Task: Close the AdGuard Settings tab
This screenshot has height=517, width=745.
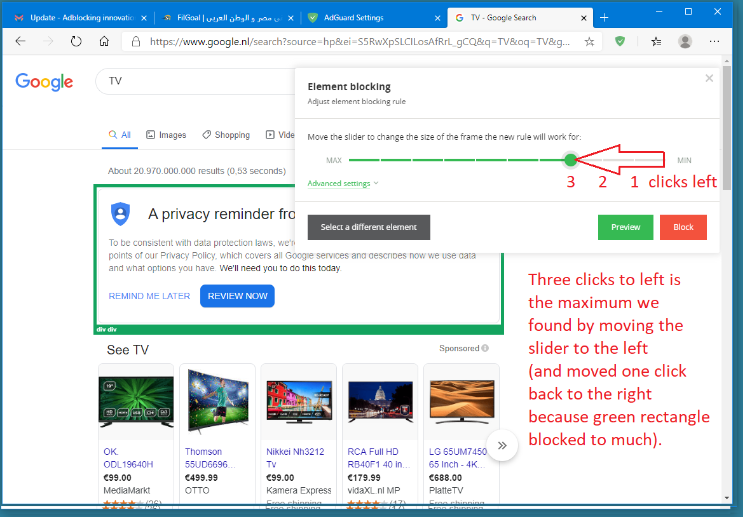Action: (437, 18)
